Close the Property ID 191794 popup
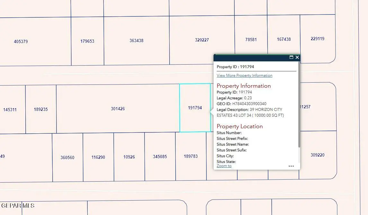This screenshot has width=368, height=215. click(x=297, y=57)
